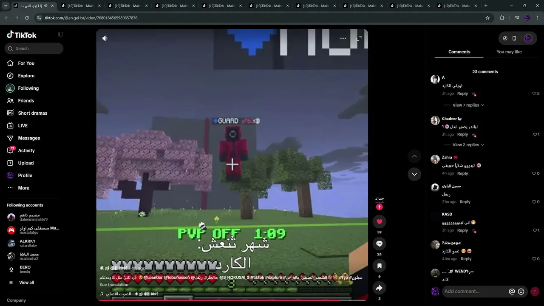Reply to Zahra's comment

coord(462,173)
